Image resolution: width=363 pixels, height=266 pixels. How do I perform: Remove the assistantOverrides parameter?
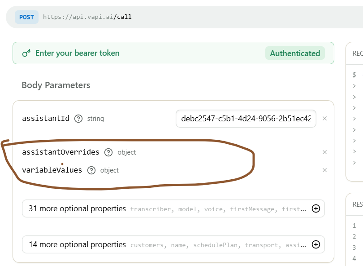point(324,152)
